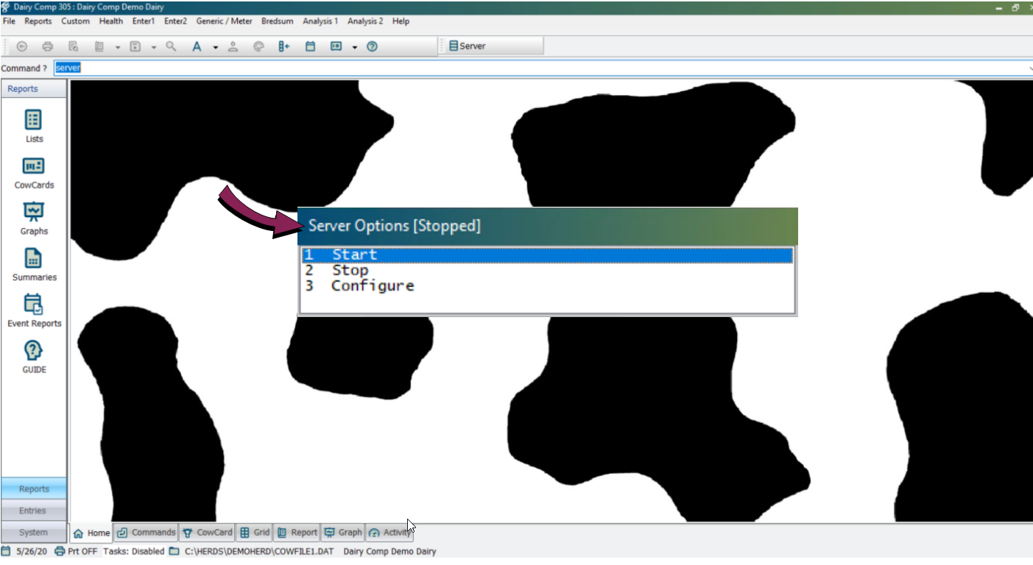Select option 2 Stop in Server Options
Screen dimensions: 1033x565
pyautogui.click(x=547, y=270)
